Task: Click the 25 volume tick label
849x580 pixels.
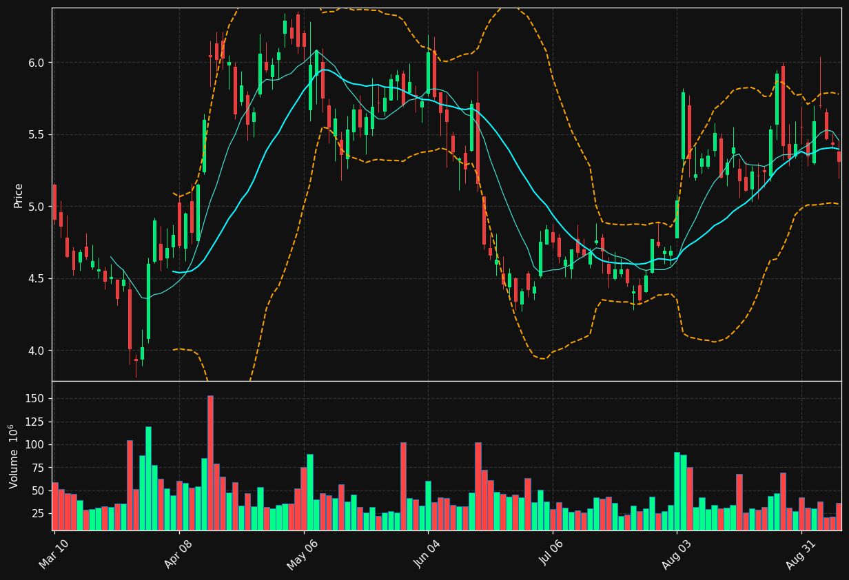Action: click(x=39, y=514)
